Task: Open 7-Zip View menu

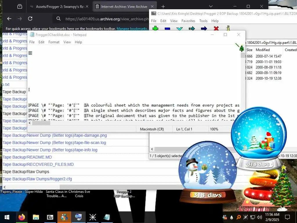Action: (x=174, y=21)
